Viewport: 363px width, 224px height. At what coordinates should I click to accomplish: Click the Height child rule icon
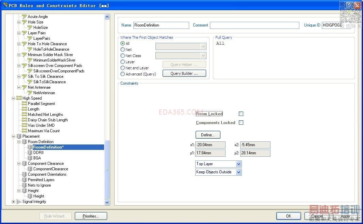click(30, 196)
